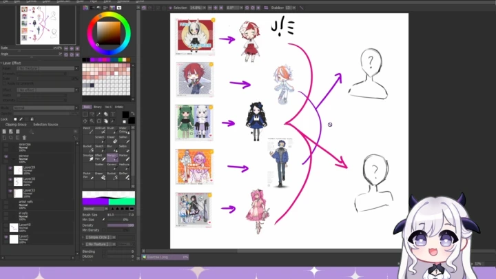The width and height of the screenshot is (496, 279).
Task: Show the artist refs layer
Action: (6, 203)
